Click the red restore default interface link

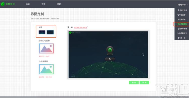80,27
